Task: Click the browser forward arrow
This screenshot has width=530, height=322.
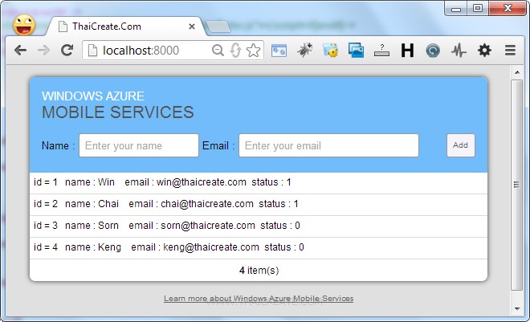Action: click(43, 51)
